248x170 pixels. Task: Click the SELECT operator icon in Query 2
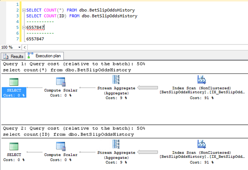point(14,146)
